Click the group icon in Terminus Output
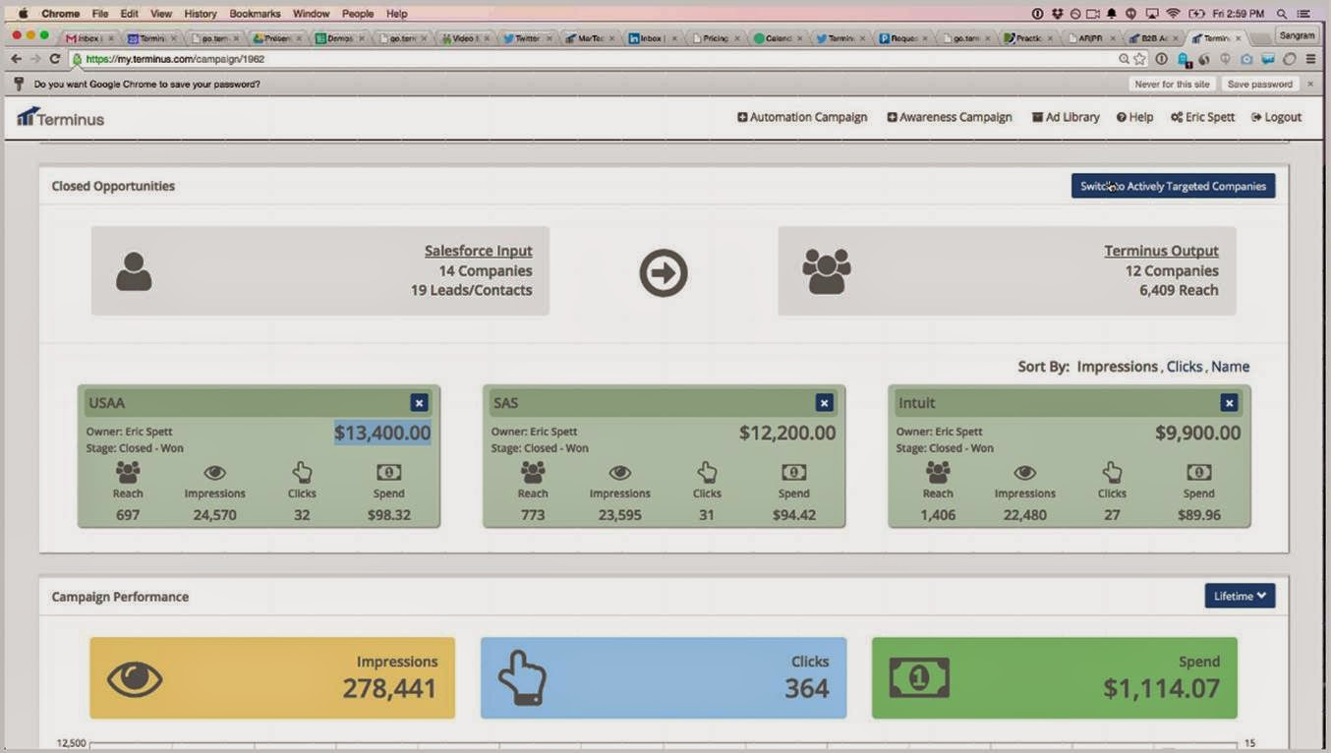This screenshot has width=1331, height=753. point(827,271)
